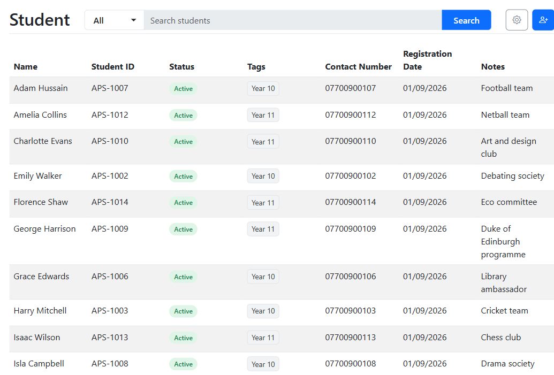Click the Notes column header

click(x=493, y=67)
